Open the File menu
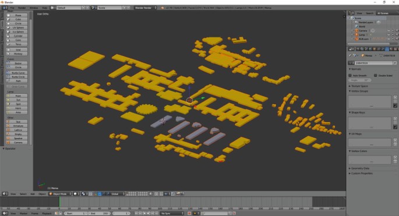This screenshot has height=216, width=399. point(12,8)
